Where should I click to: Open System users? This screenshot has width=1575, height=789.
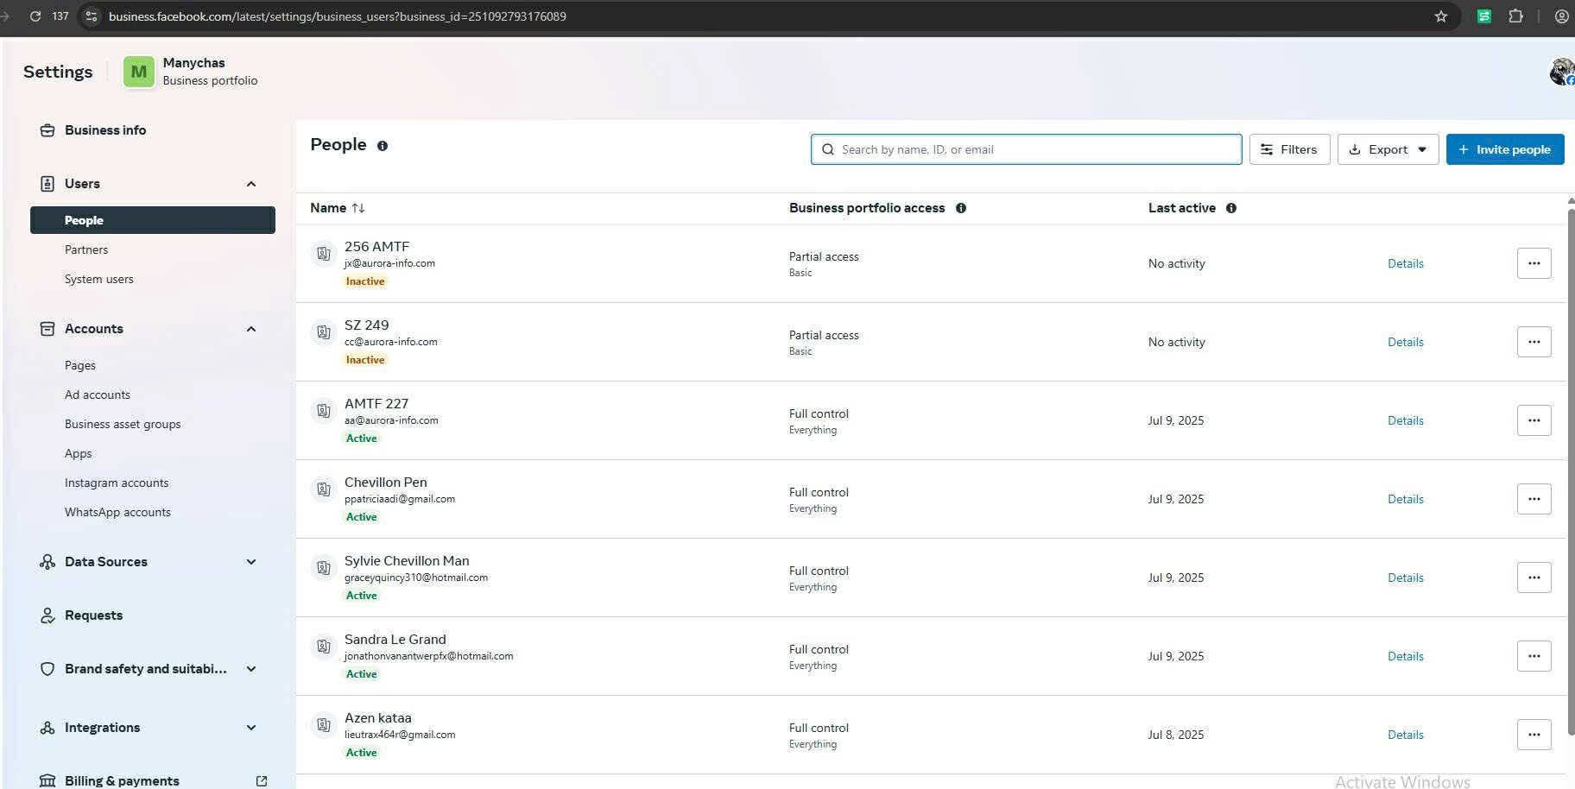[99, 279]
